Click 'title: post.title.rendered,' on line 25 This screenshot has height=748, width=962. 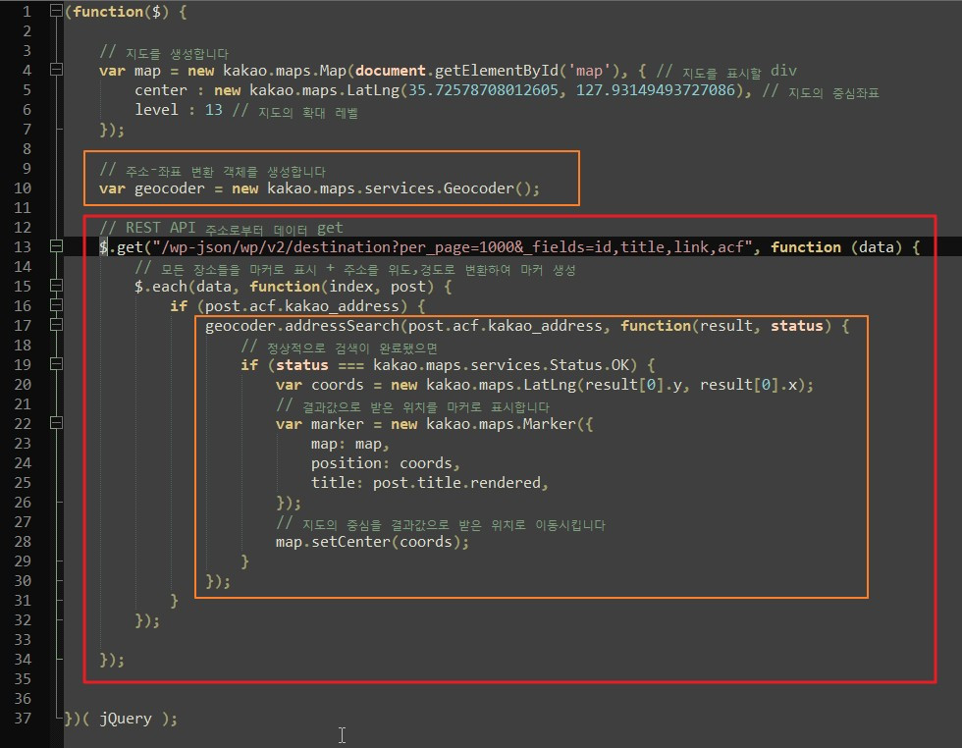[430, 483]
